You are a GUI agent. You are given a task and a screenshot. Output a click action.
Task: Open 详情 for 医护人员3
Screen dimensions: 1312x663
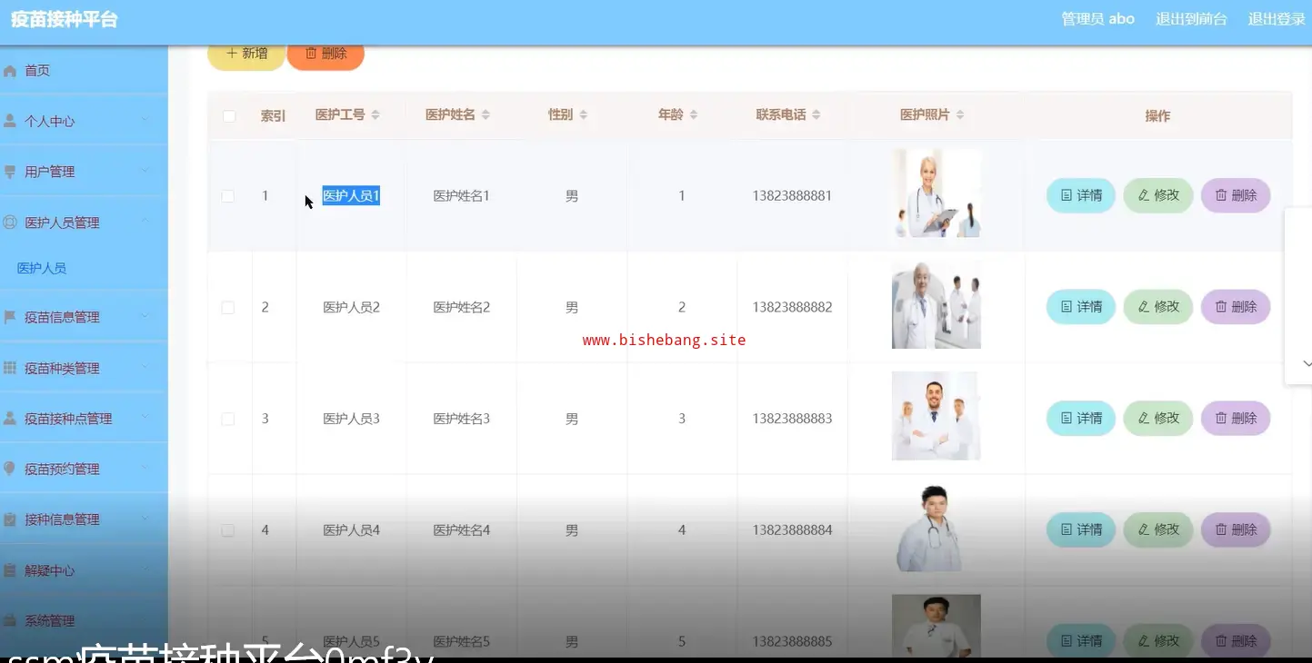coord(1081,418)
